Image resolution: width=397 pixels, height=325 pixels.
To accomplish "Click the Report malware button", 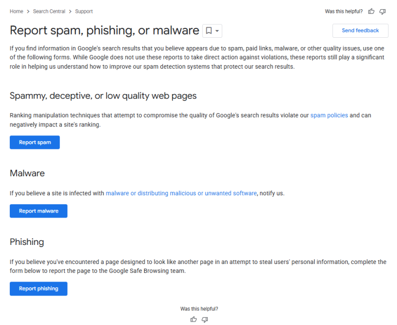I will (x=38, y=211).
